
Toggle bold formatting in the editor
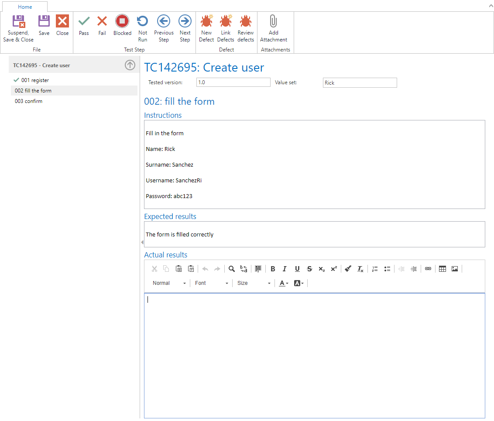pyautogui.click(x=273, y=269)
